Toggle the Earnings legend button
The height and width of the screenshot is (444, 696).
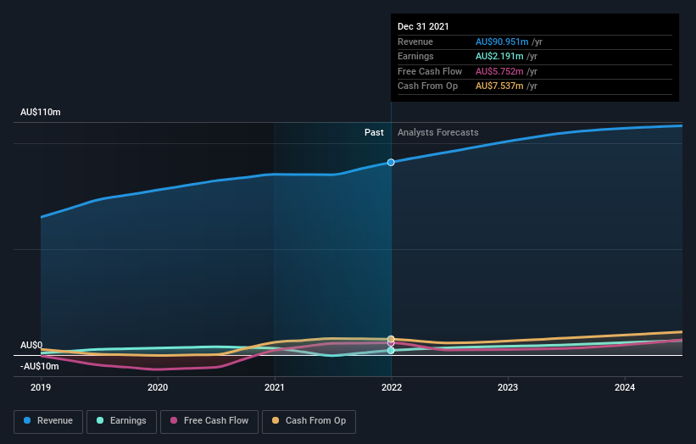click(121, 421)
